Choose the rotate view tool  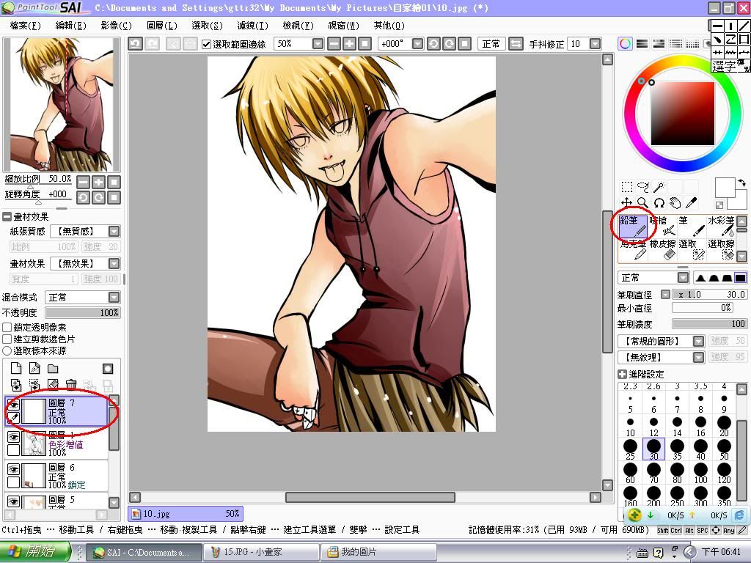coord(659,202)
